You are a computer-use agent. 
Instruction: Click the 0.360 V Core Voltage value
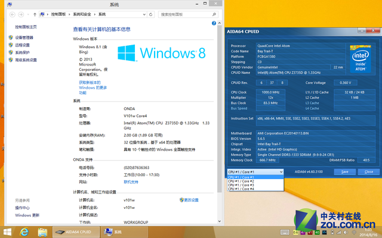(346, 83)
